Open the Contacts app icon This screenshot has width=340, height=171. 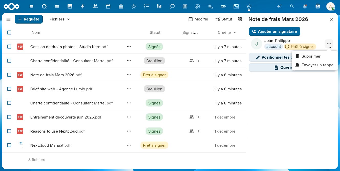click(x=95, y=6)
